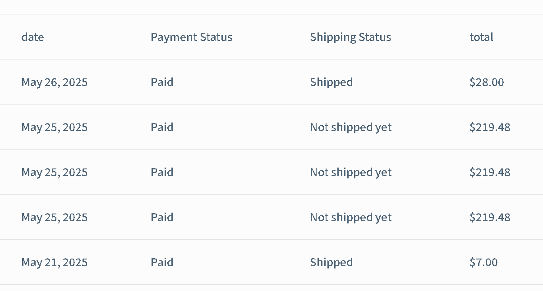Select the $7.00 order total
The image size is (543, 291).
[x=483, y=262]
